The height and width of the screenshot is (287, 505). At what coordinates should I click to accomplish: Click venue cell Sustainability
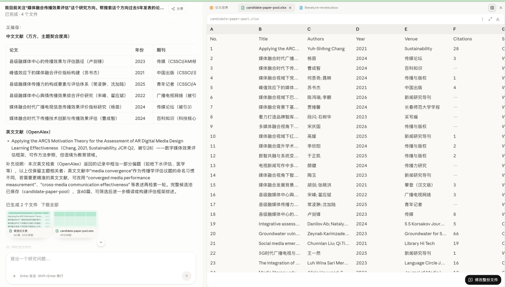(x=418, y=49)
